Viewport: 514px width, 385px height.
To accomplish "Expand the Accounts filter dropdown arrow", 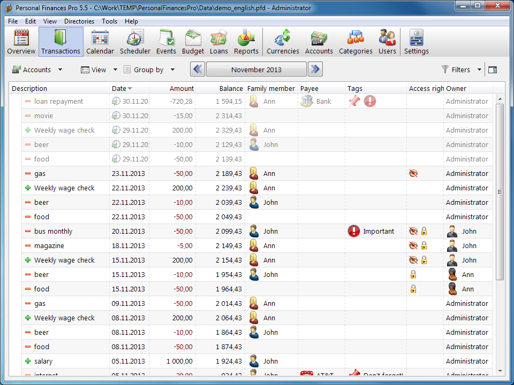I will [x=60, y=70].
